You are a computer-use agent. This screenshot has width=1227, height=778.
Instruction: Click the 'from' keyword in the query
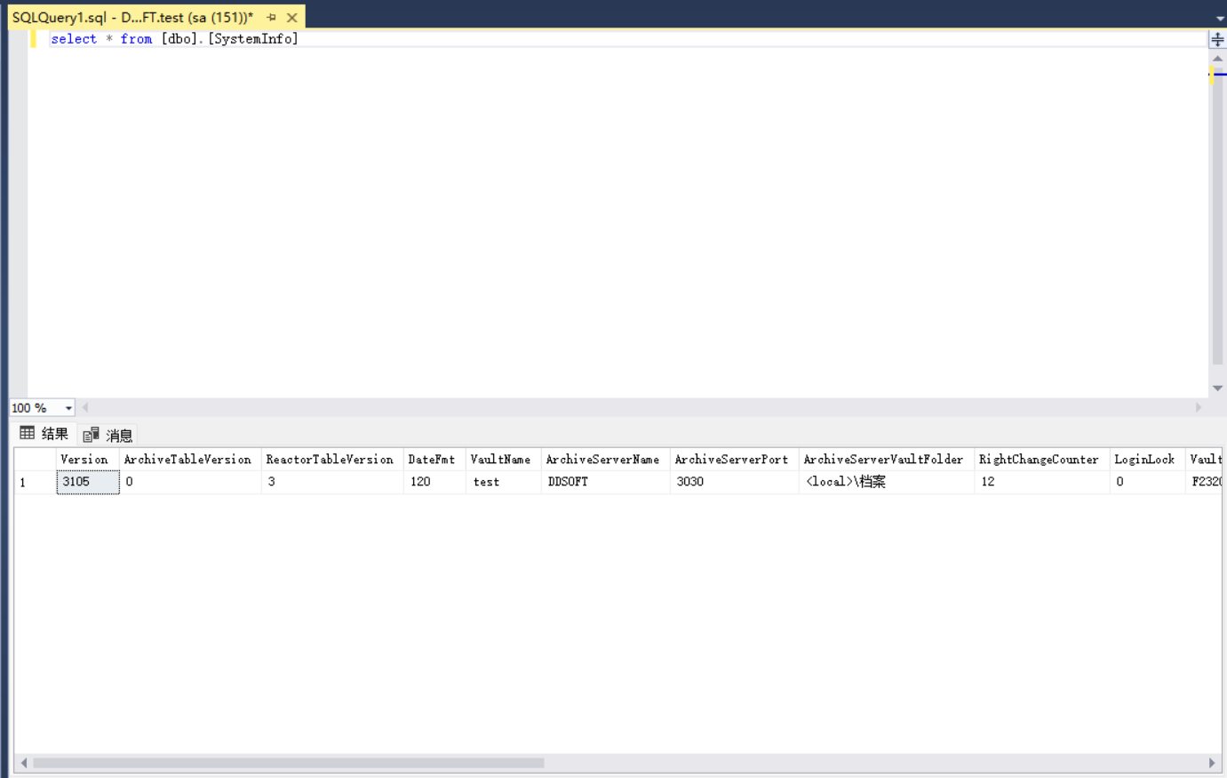(136, 39)
